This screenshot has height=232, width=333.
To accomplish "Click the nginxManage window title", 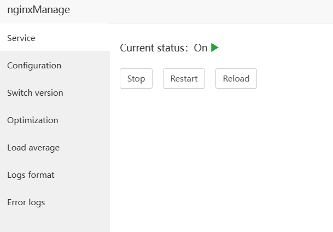I will [38, 10].
